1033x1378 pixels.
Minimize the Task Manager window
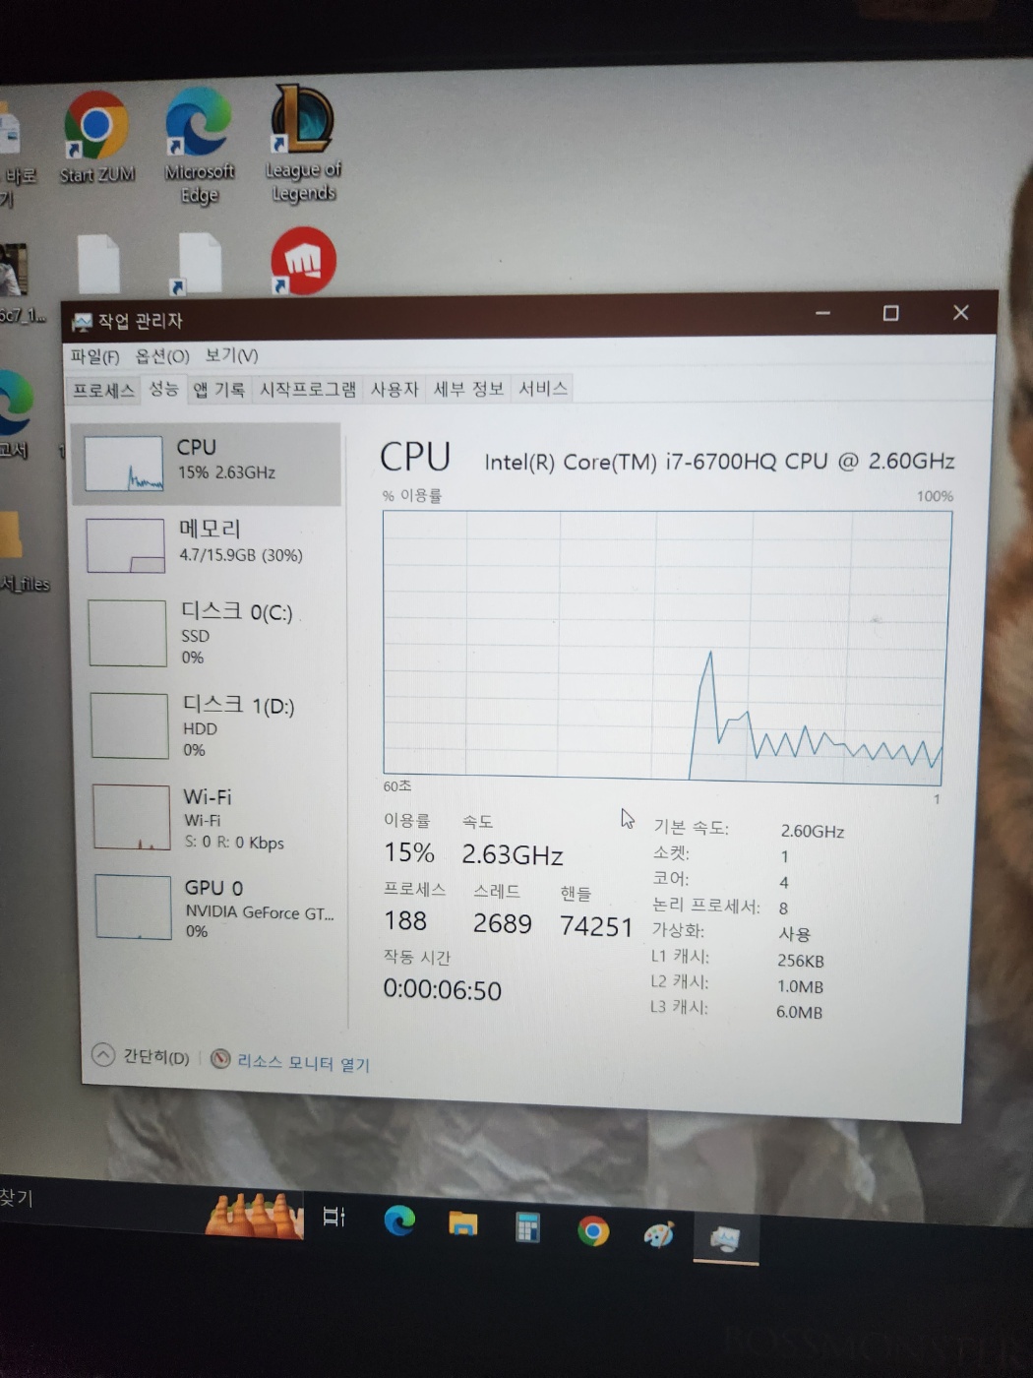(822, 313)
